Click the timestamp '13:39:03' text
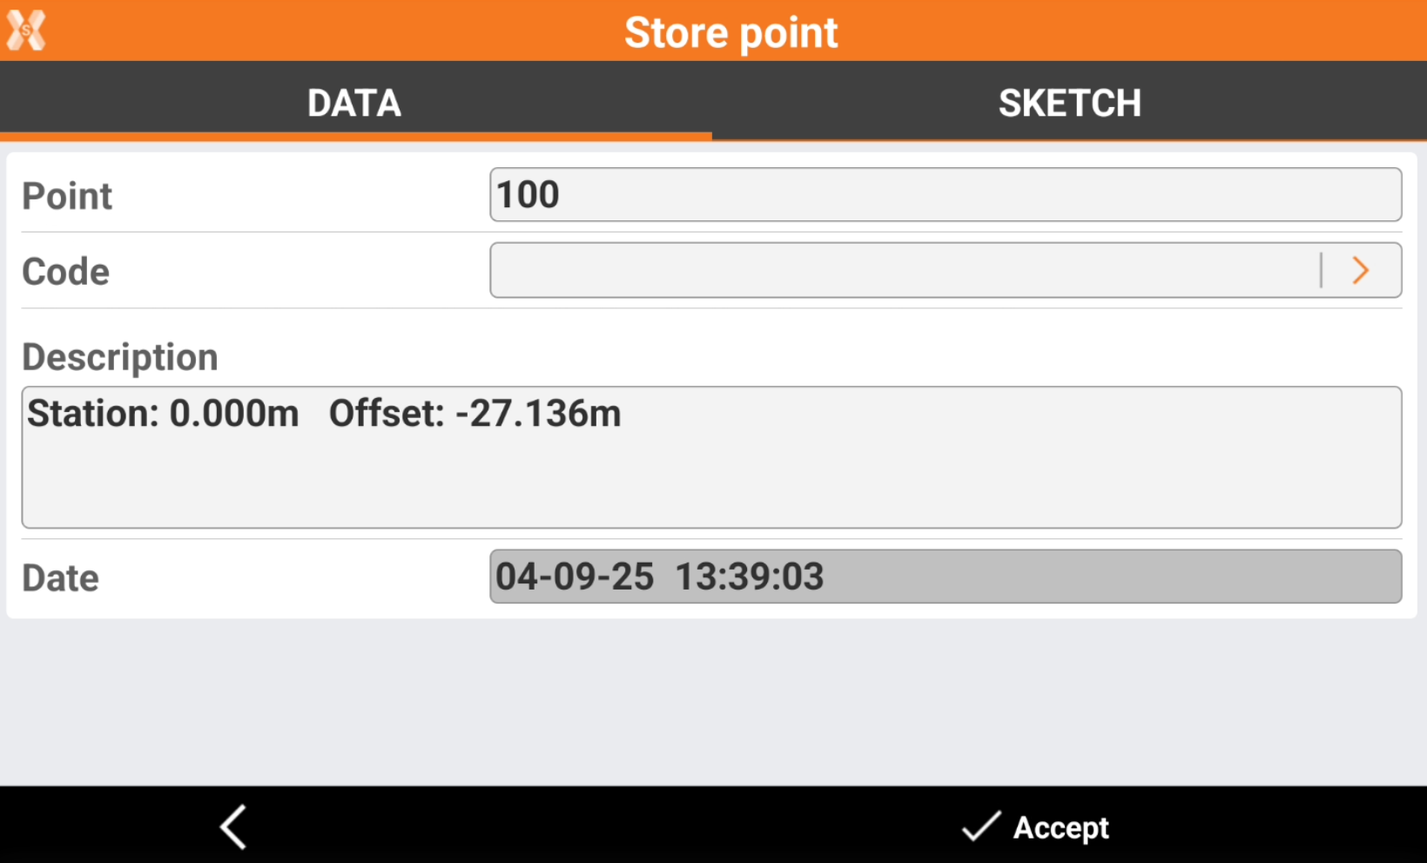 [749, 576]
